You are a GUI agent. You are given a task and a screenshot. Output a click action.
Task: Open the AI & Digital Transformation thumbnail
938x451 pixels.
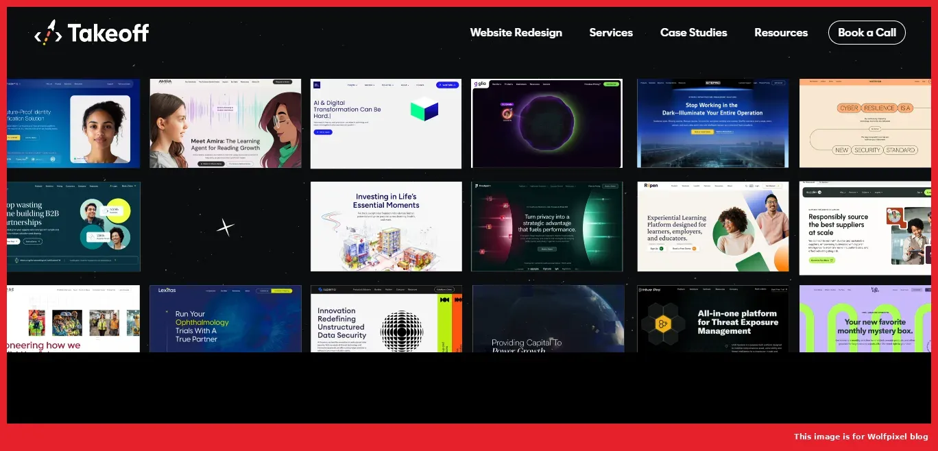click(x=386, y=123)
